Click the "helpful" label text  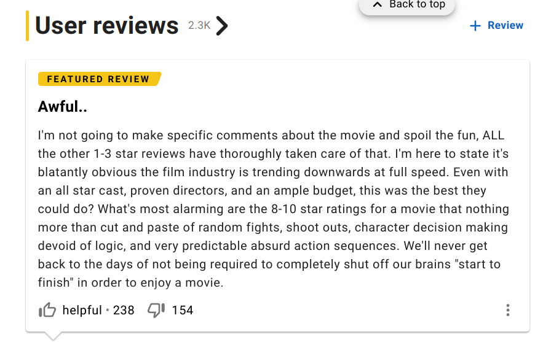click(82, 310)
